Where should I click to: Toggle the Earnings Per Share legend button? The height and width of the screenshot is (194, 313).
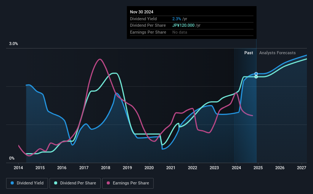[x=128, y=183]
